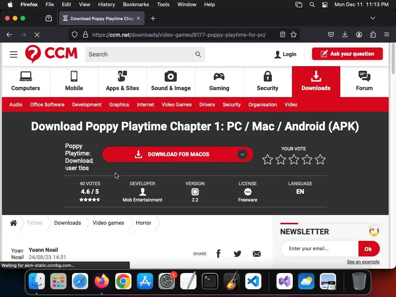Image resolution: width=396 pixels, height=297 pixels.
Task: Click the home breadcrumb icon
Action: (14, 223)
